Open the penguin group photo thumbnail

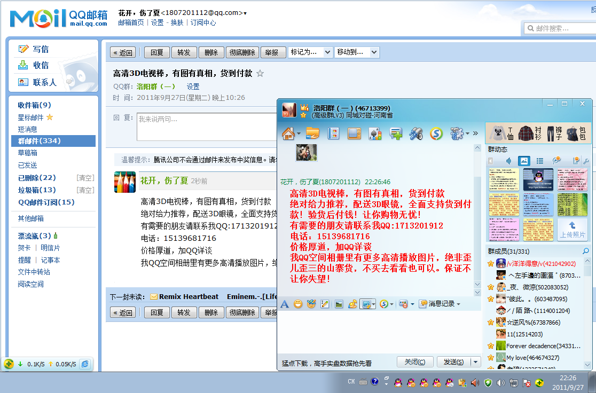click(x=538, y=179)
